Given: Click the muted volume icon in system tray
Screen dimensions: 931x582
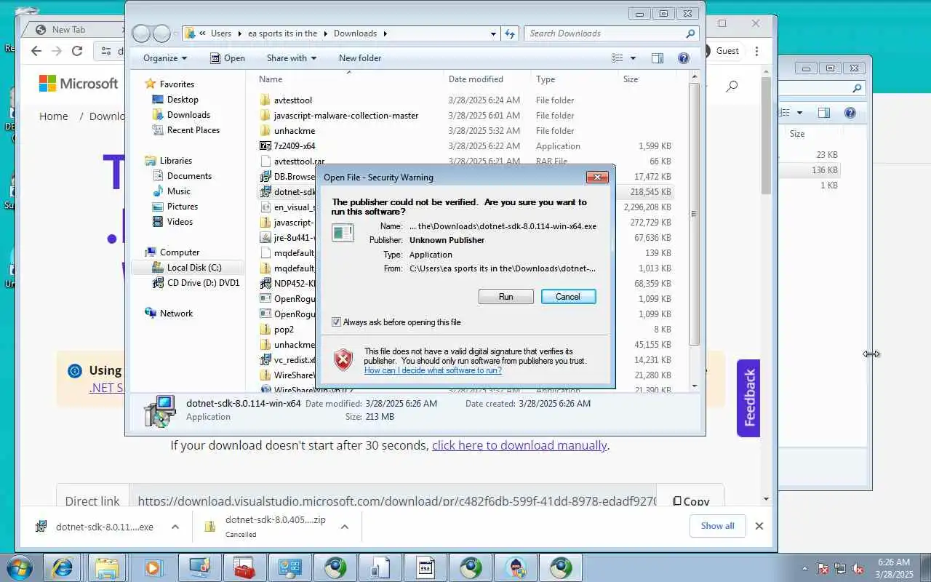Looking at the screenshot, I should (858, 568).
